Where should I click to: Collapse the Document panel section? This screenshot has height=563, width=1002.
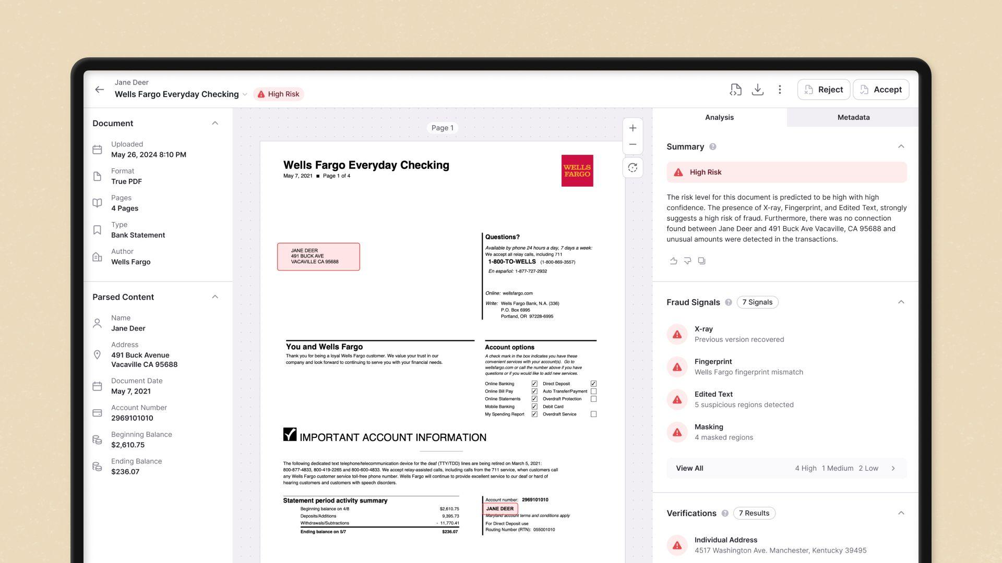[x=216, y=123]
